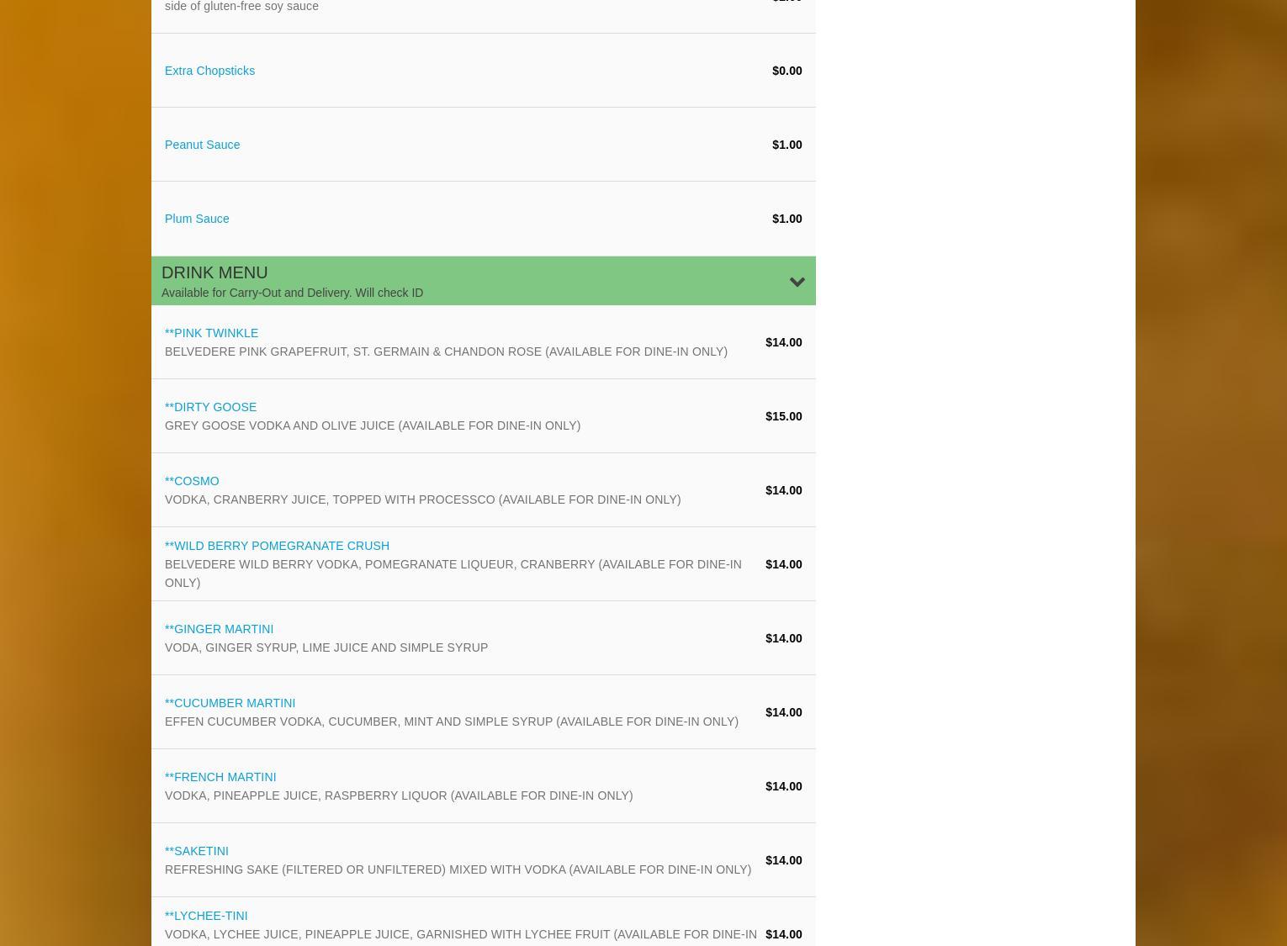Screen dimensions: 1287x946
Task: Click the Lychee-Tini lychee juice description
Action: (461, 934)
